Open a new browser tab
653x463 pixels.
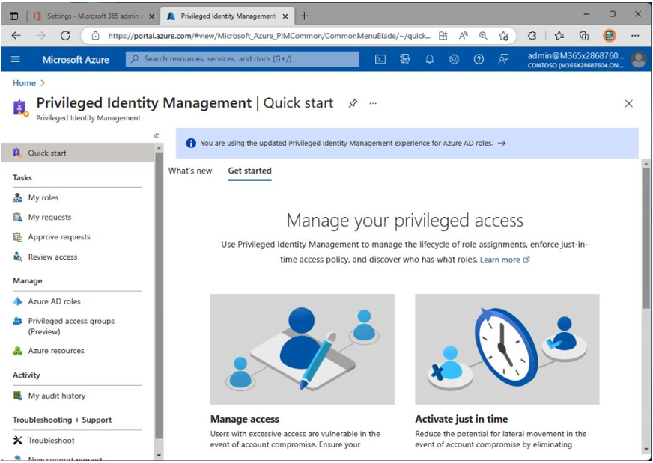(x=305, y=16)
